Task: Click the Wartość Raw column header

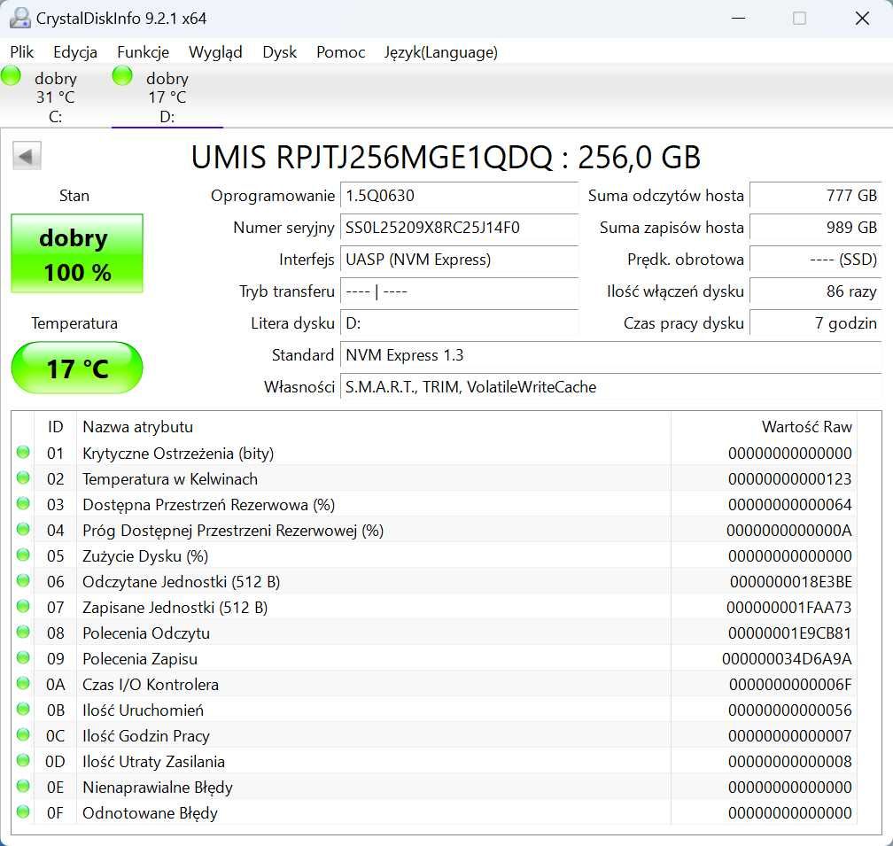Action: [x=764, y=427]
